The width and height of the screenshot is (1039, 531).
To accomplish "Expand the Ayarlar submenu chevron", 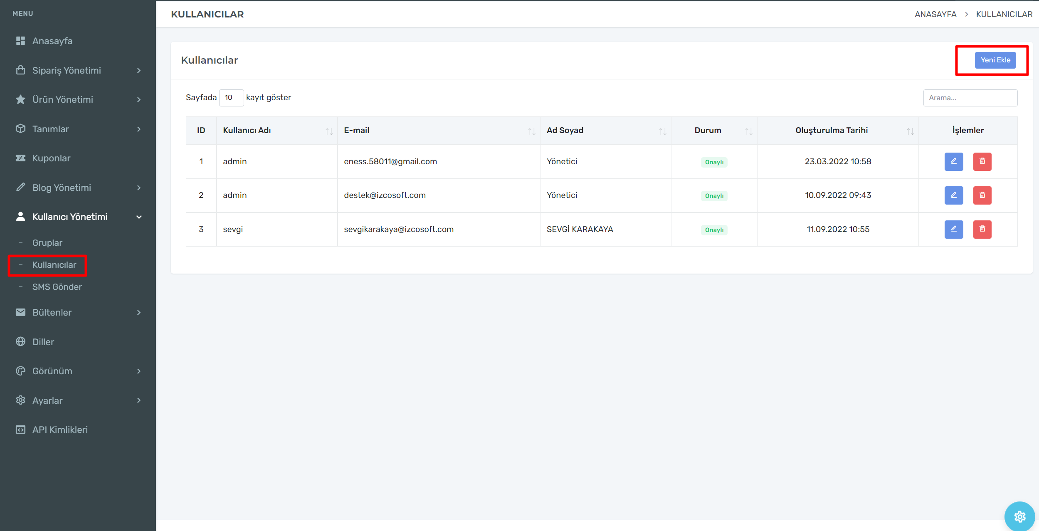I will [x=138, y=400].
